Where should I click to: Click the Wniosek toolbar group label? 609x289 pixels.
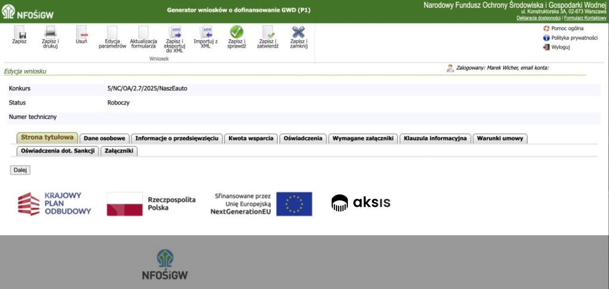pyautogui.click(x=159, y=59)
